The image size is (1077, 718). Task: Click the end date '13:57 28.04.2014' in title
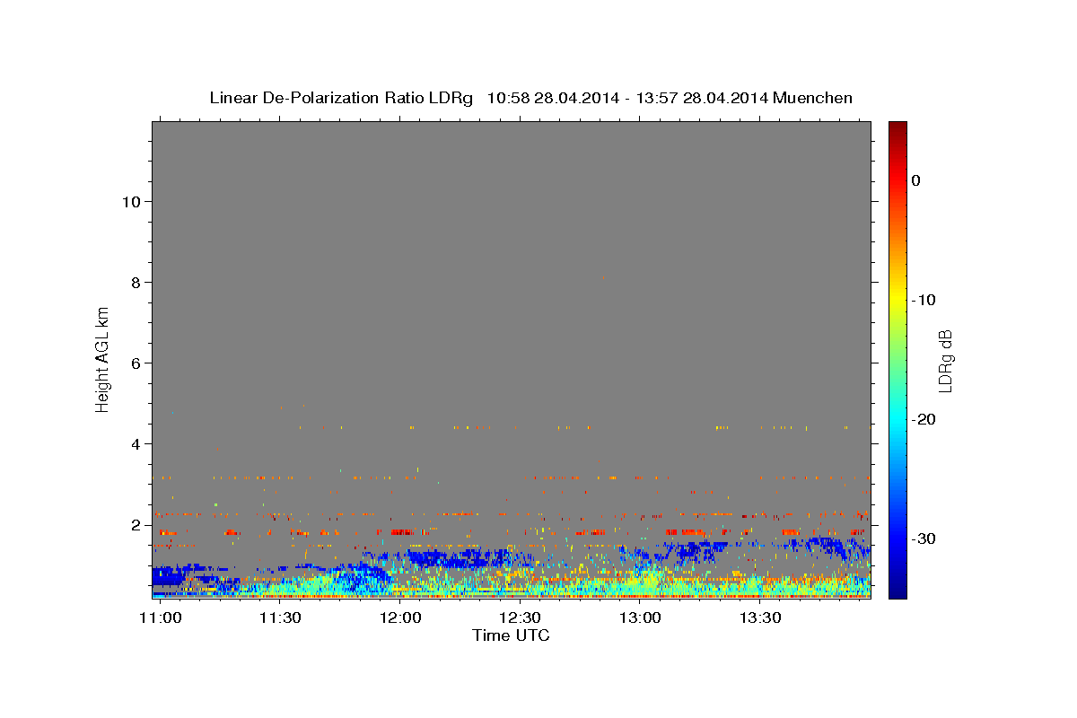702,98
